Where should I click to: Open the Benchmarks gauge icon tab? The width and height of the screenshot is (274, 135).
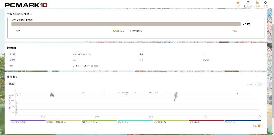(x=248, y=4)
